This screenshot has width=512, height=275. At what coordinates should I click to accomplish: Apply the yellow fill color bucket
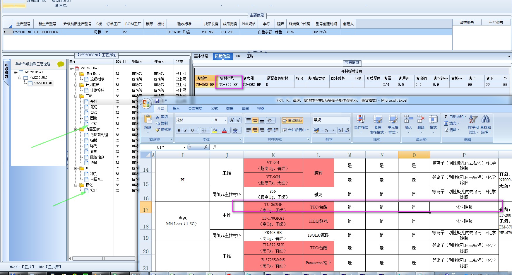[215, 130]
